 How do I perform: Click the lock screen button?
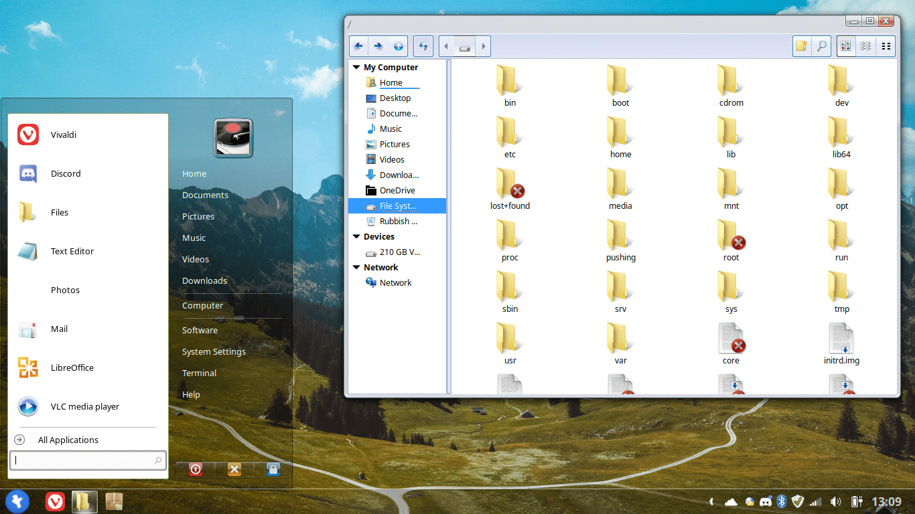[273, 470]
